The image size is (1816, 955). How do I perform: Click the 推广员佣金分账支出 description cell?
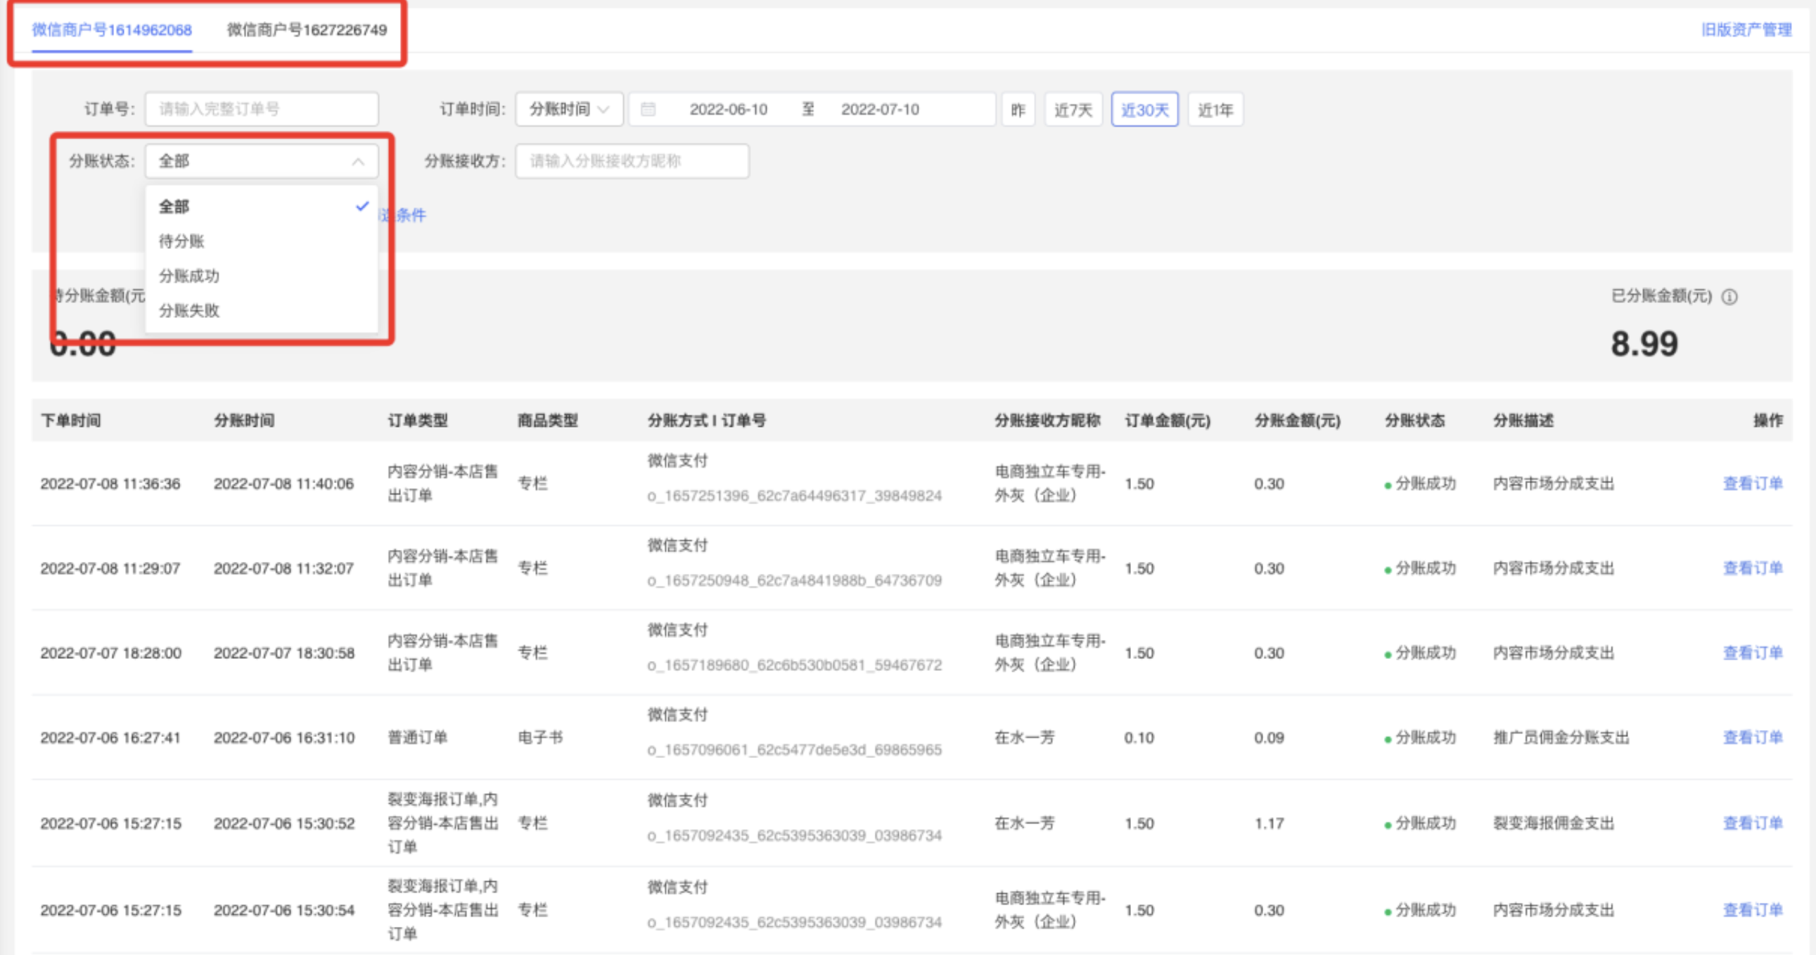tap(1561, 737)
